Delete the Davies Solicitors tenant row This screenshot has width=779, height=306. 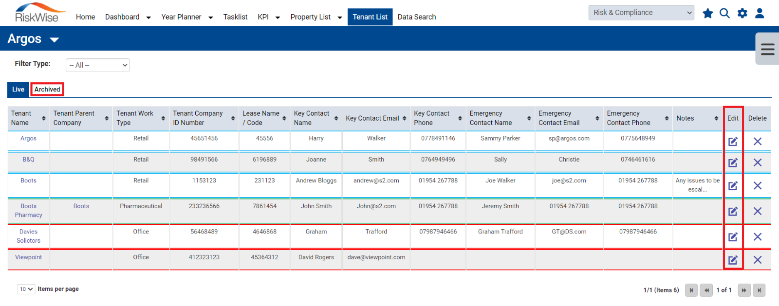[x=758, y=237]
